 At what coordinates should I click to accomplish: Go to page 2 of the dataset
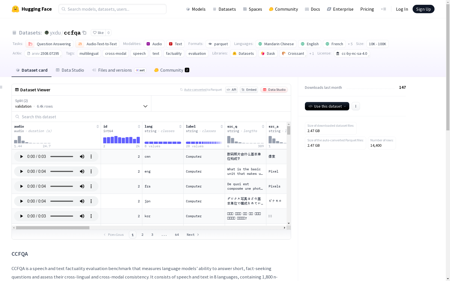pos(143,235)
